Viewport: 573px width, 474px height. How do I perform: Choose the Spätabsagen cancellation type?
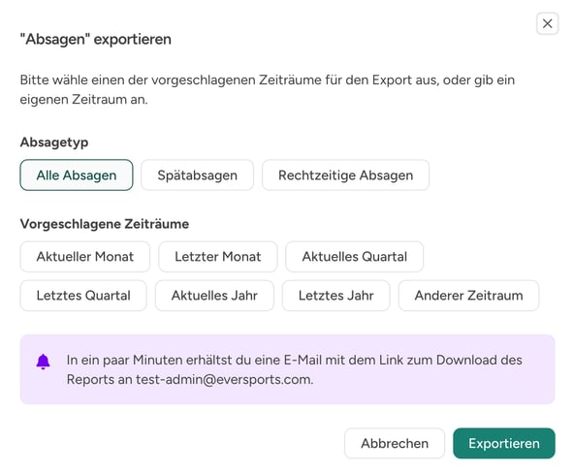[198, 175]
